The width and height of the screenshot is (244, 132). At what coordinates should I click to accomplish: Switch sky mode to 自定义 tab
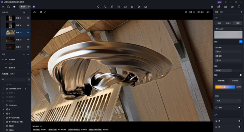click(x=228, y=23)
